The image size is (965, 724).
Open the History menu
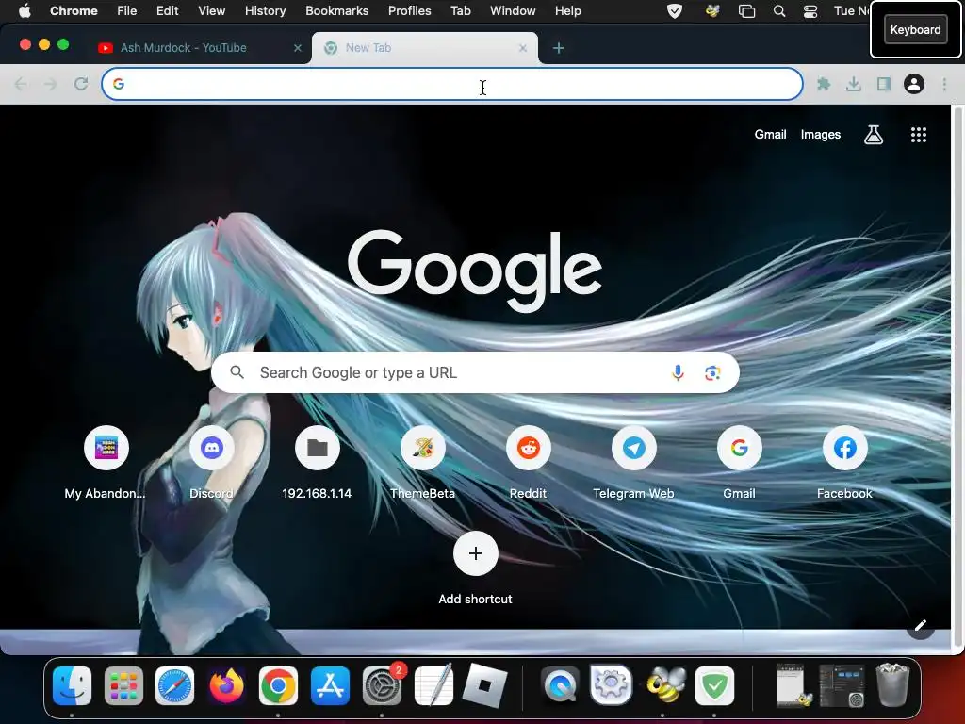coord(265,11)
